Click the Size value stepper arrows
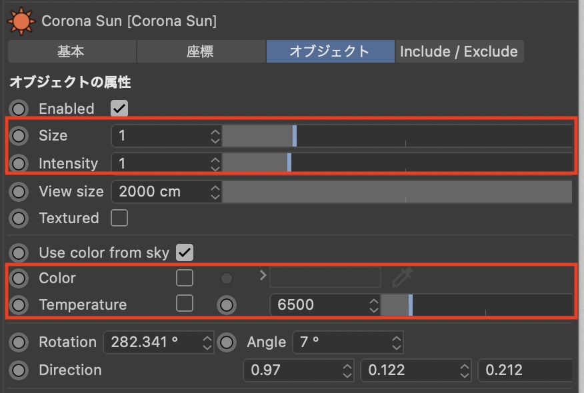 pos(215,136)
